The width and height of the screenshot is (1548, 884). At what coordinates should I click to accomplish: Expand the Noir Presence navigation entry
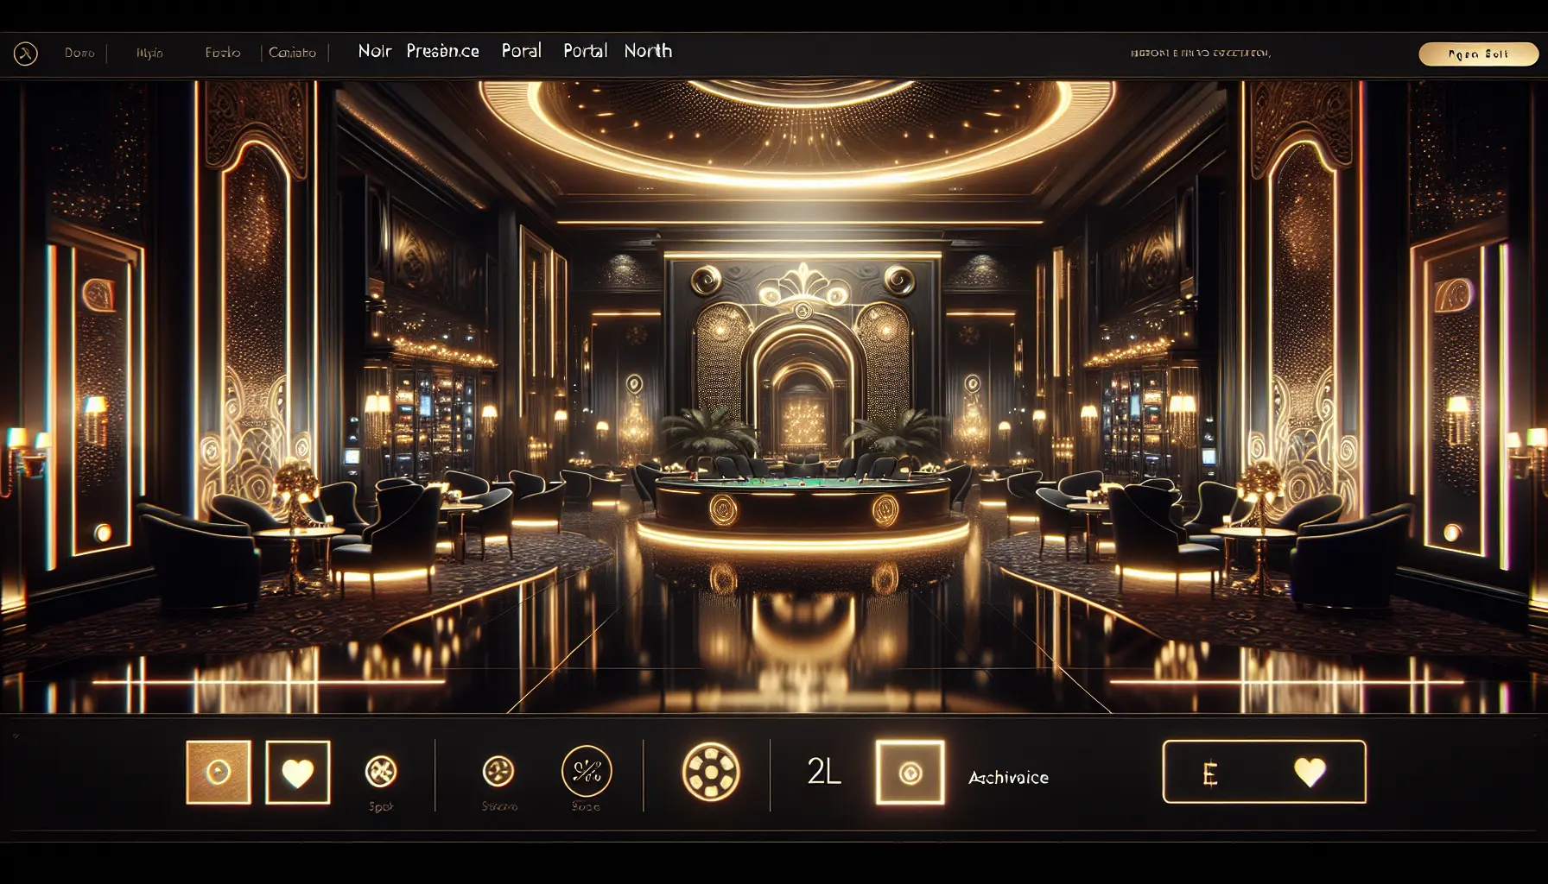[417, 51]
